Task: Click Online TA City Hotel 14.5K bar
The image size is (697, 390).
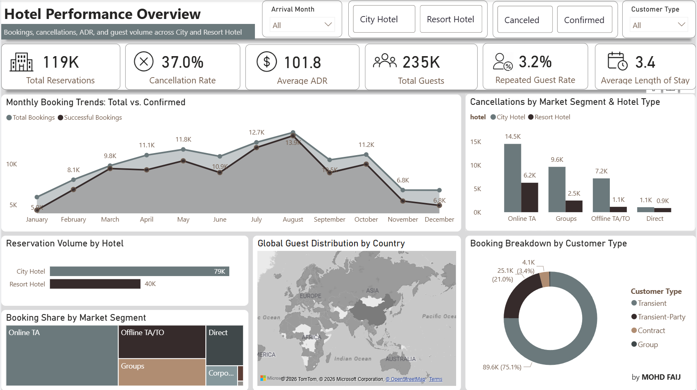Action: 512,178
